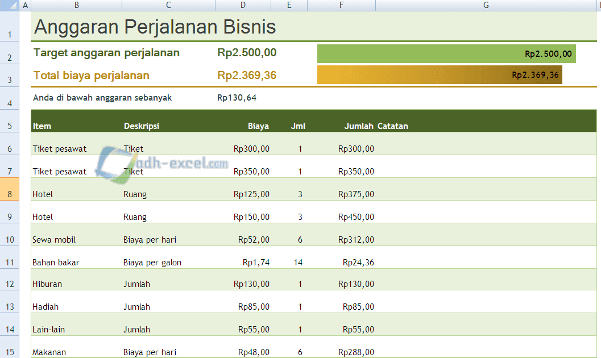Select row 1 by clicking its row number
Viewport: 601px width, 358px height.
tap(10, 26)
